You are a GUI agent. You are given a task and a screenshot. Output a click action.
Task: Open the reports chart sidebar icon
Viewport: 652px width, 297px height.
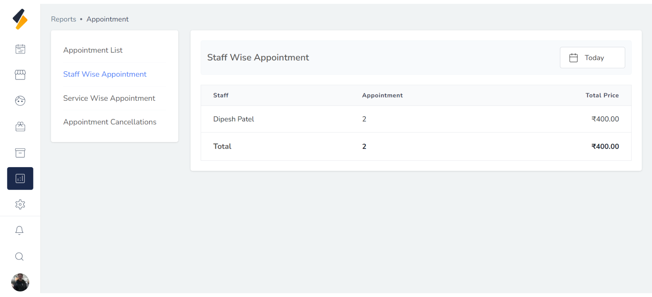click(x=20, y=179)
